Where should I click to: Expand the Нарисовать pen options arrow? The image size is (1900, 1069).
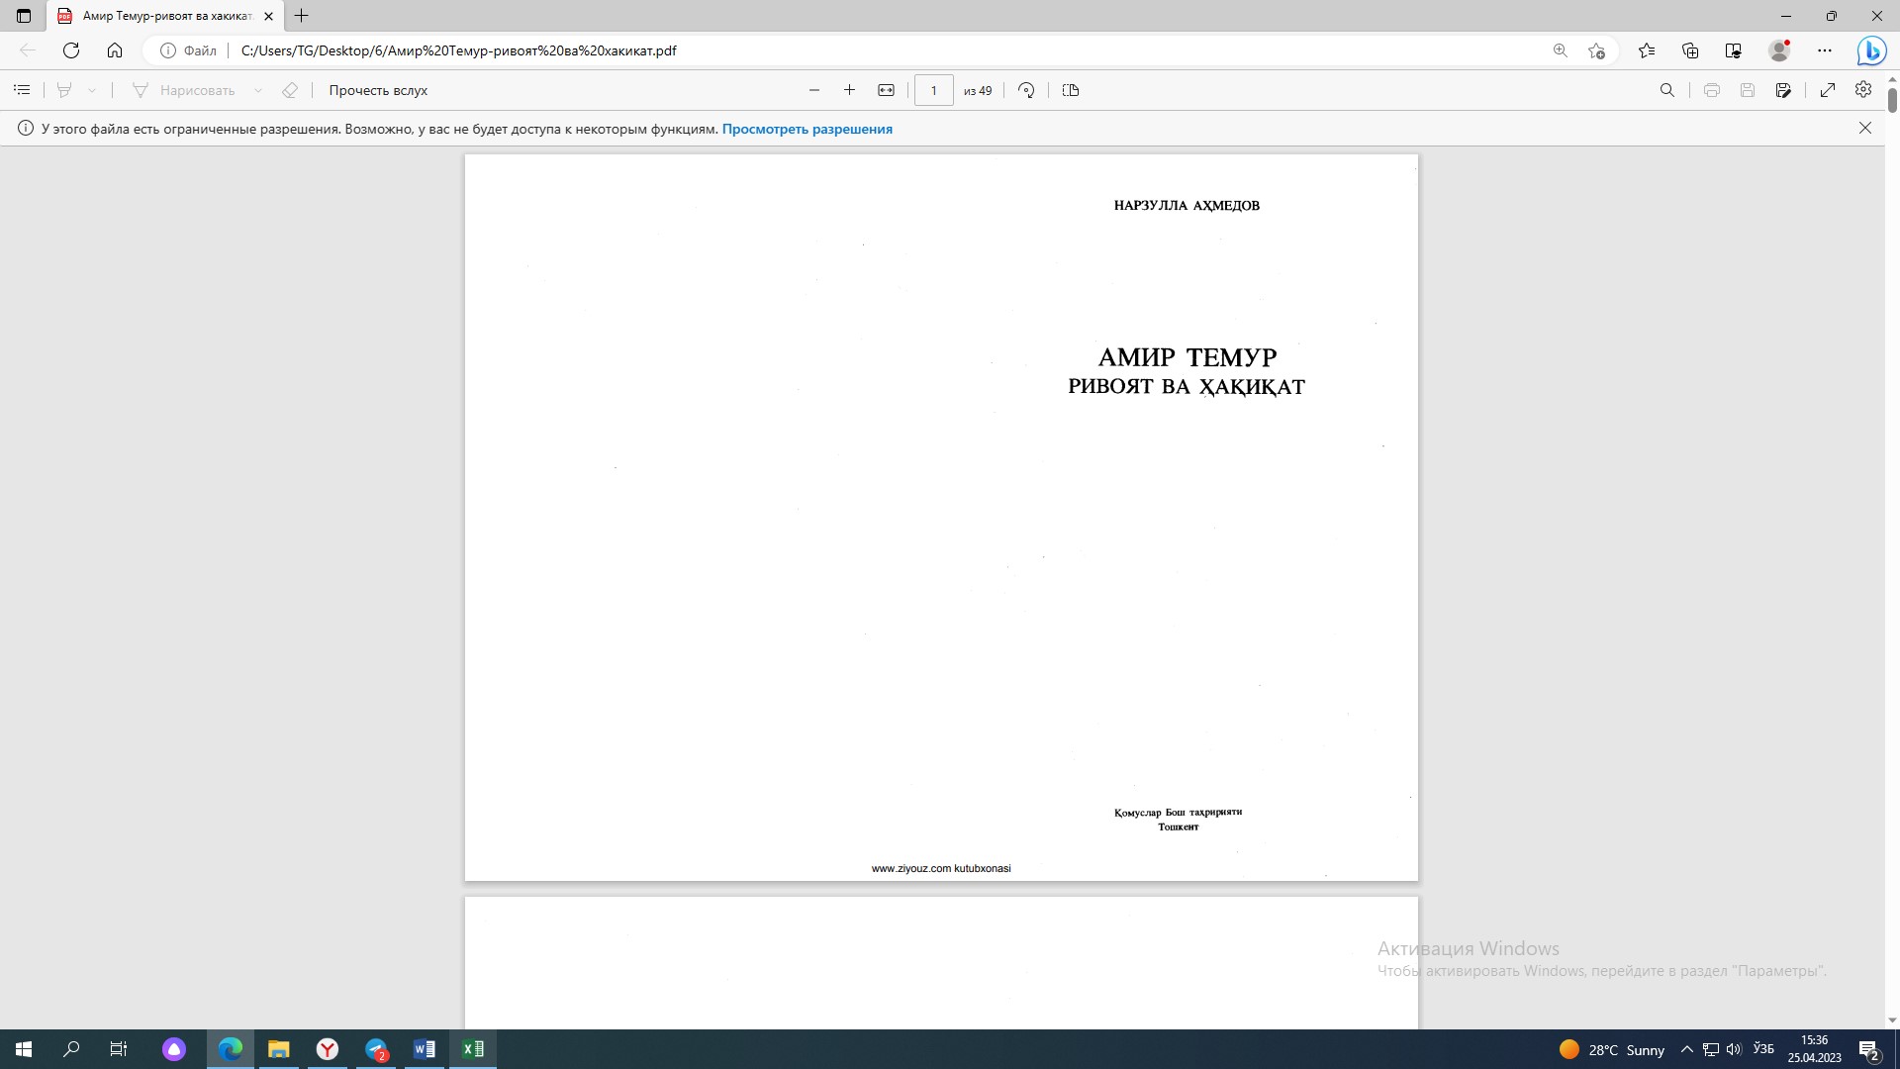[x=258, y=90]
